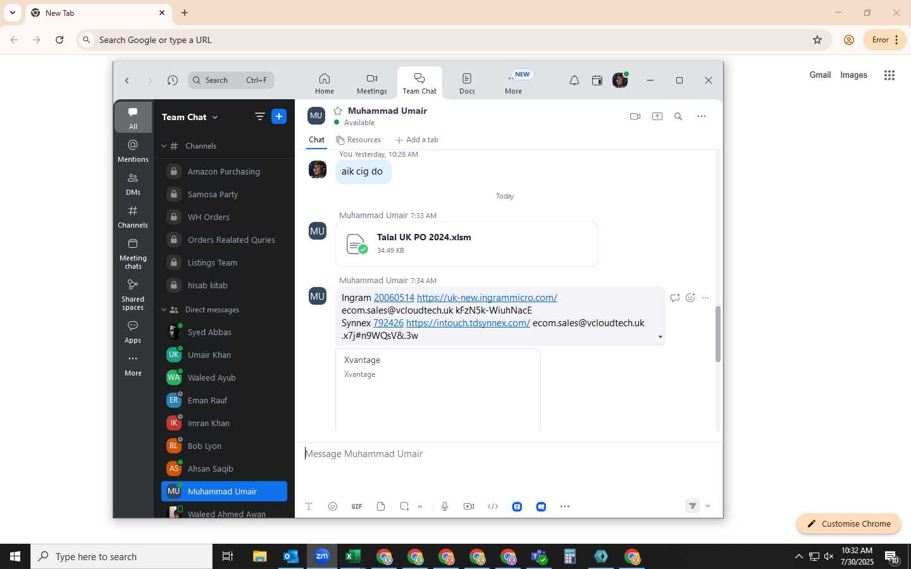The height and width of the screenshot is (569, 911).
Task: Open DMs in the sidebar
Action: [x=133, y=183]
